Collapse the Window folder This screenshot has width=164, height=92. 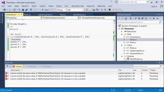coord(122,56)
